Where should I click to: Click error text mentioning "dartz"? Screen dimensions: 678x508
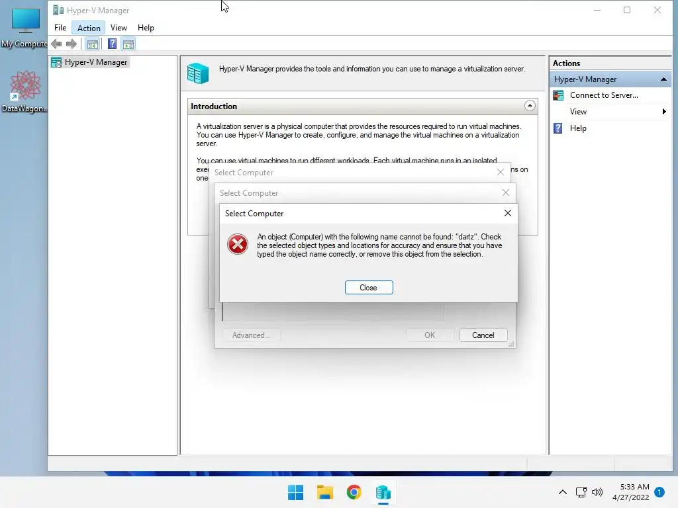[x=379, y=245]
